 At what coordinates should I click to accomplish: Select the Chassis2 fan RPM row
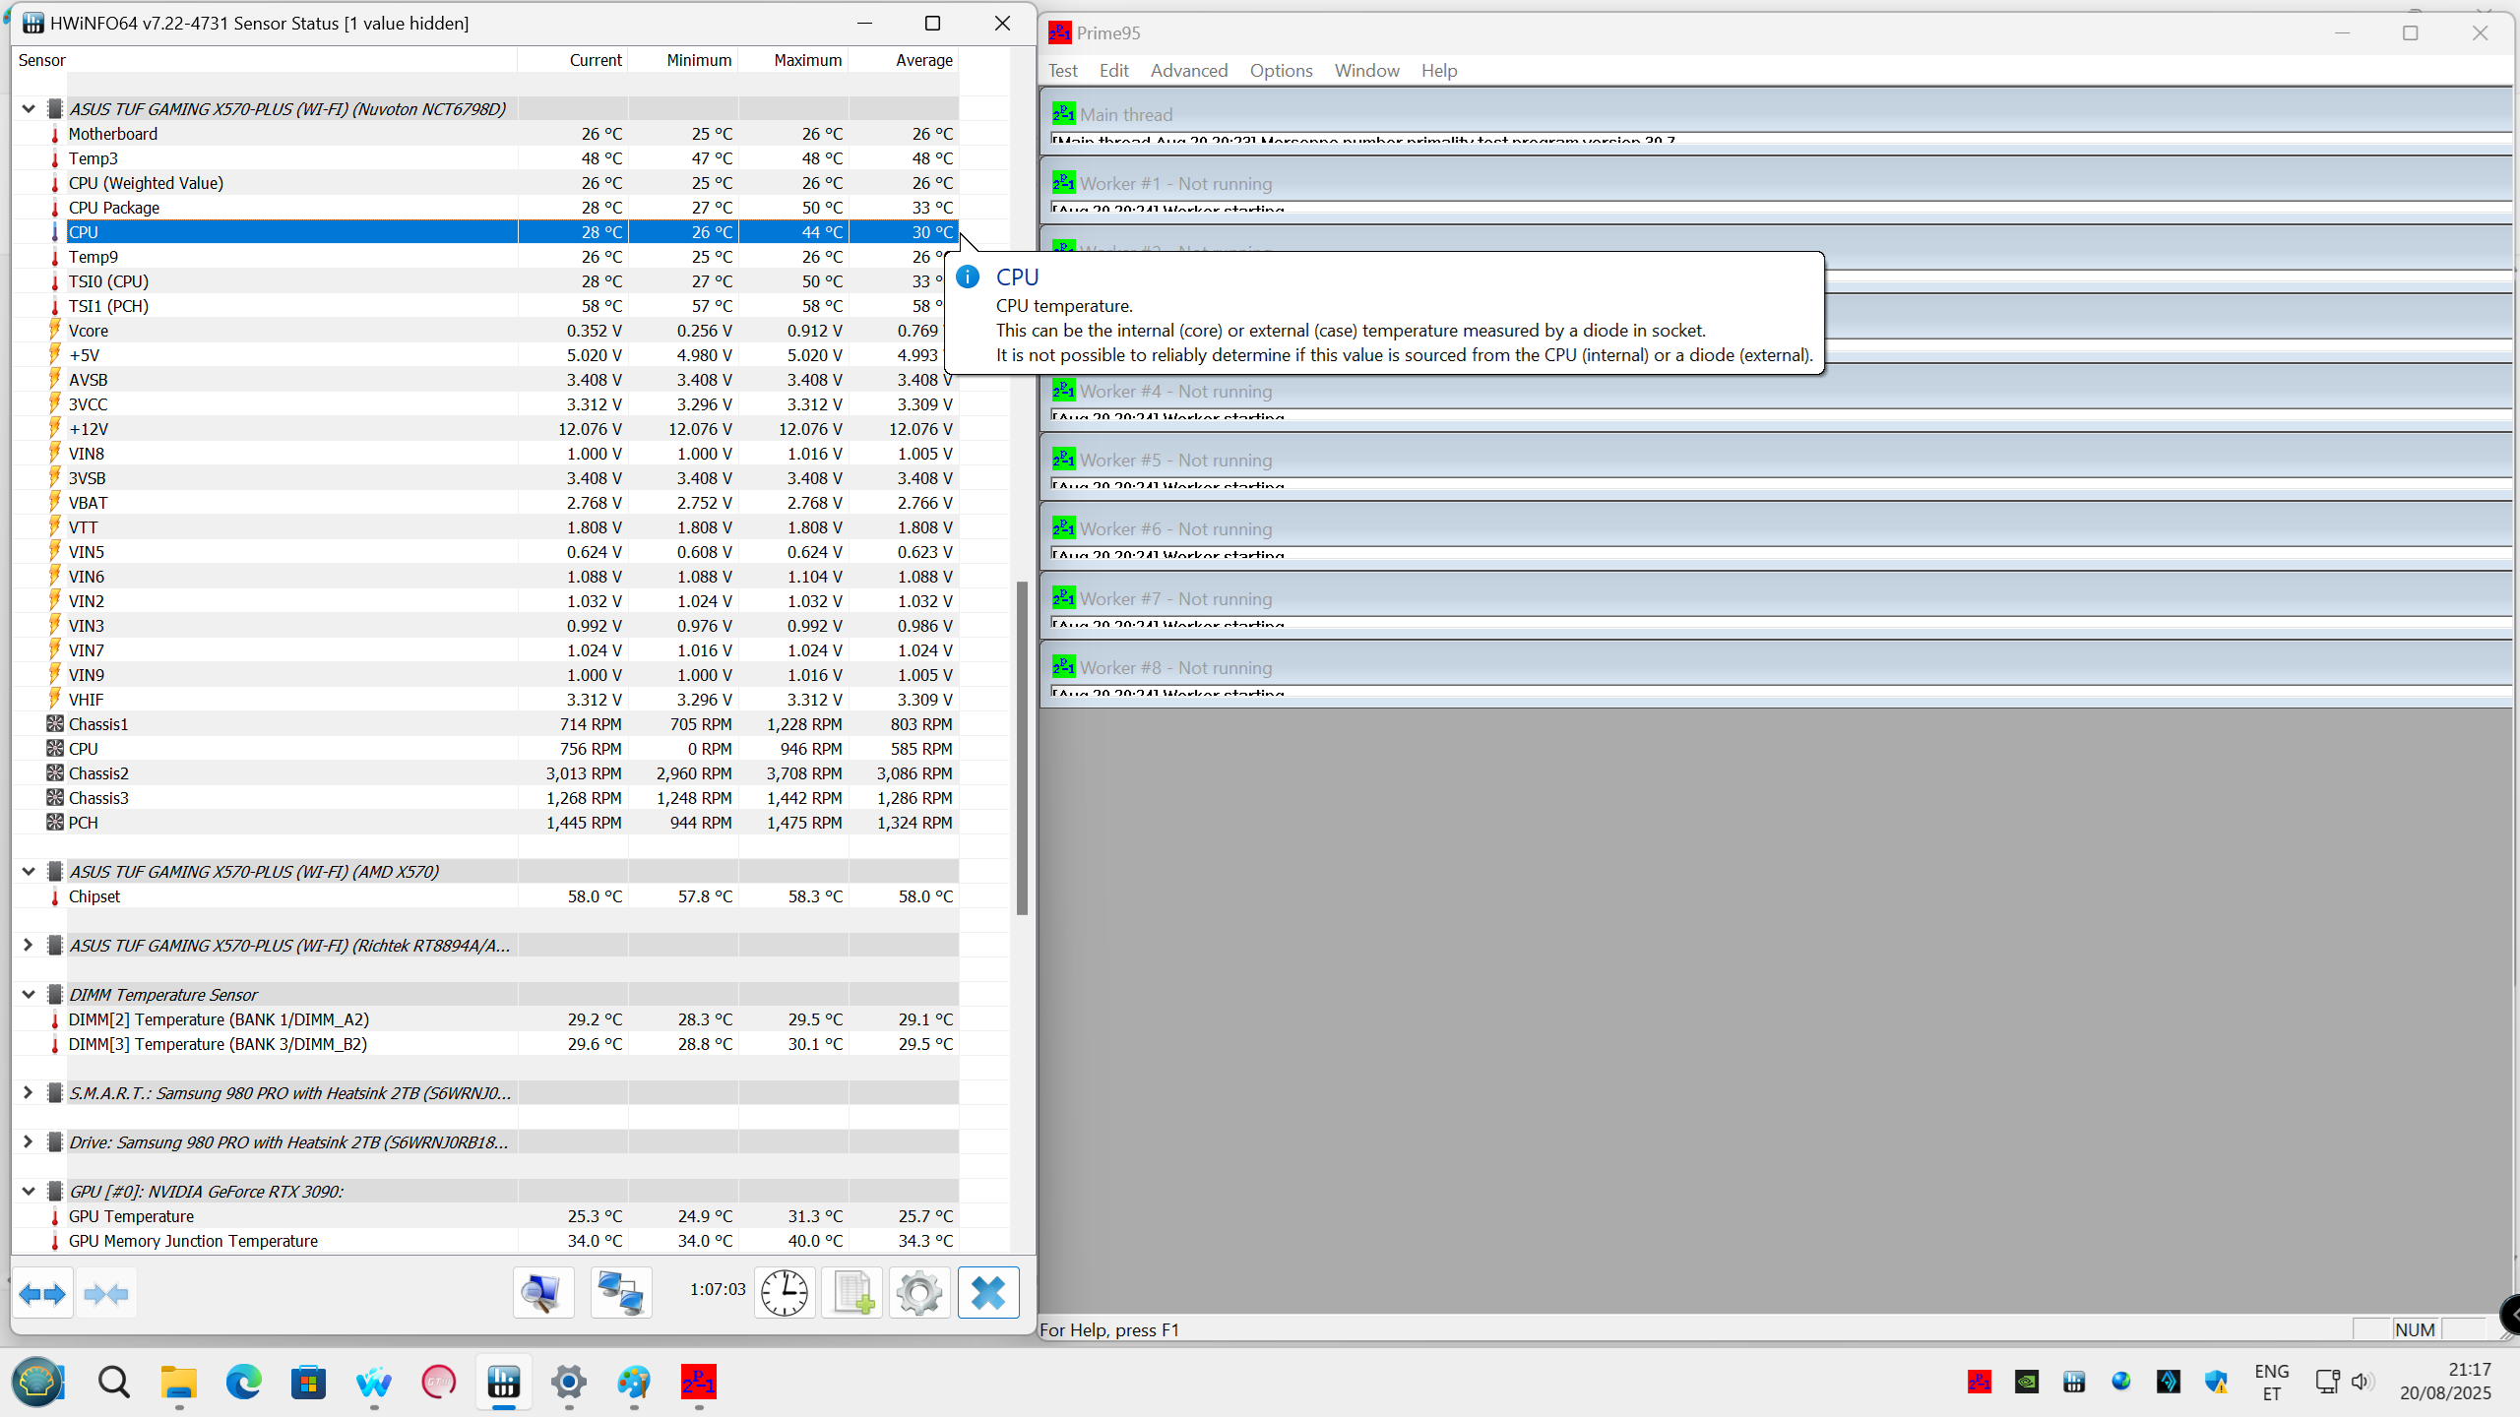tap(485, 773)
